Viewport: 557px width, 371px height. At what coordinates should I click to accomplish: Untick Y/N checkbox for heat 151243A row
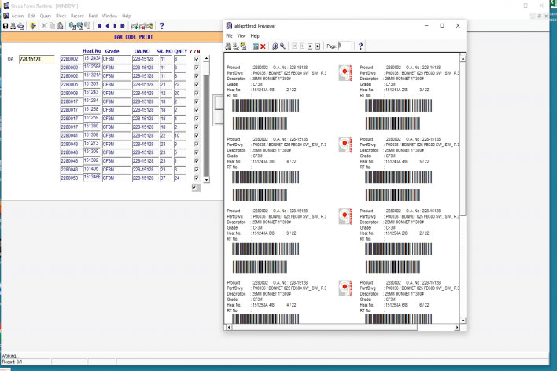coord(197,59)
